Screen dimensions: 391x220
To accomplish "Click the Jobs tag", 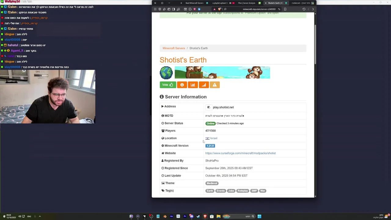I will coord(231,191).
